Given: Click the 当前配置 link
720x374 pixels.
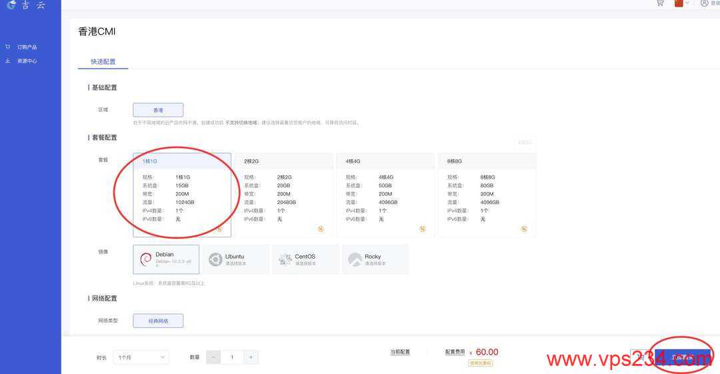Looking at the screenshot, I should coord(400,351).
